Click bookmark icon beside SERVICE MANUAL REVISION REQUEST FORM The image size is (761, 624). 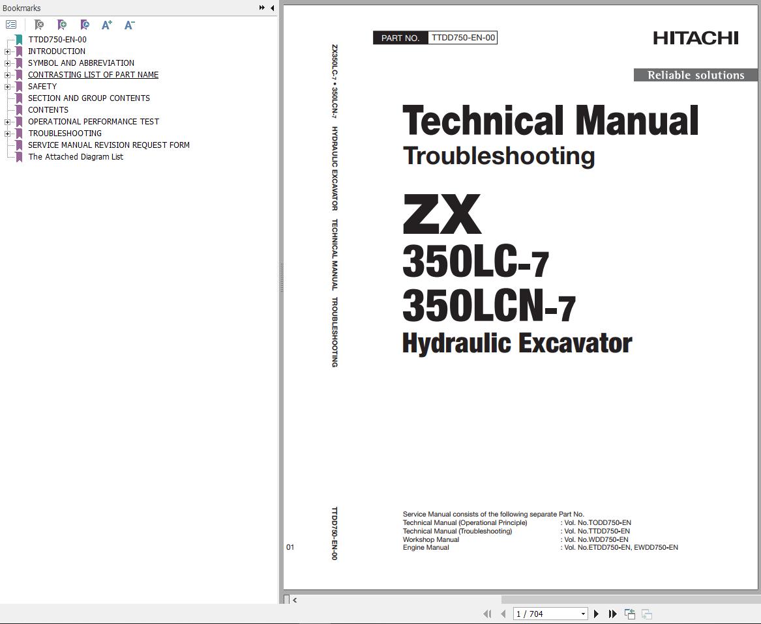pos(19,145)
